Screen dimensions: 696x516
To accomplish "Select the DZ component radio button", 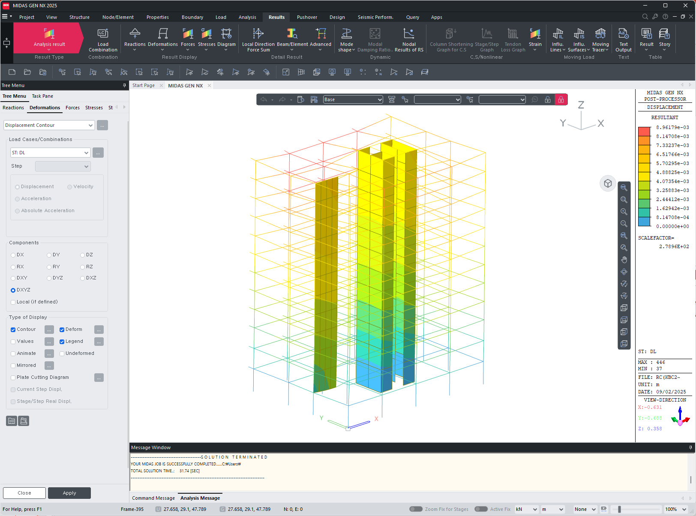I will (x=82, y=255).
